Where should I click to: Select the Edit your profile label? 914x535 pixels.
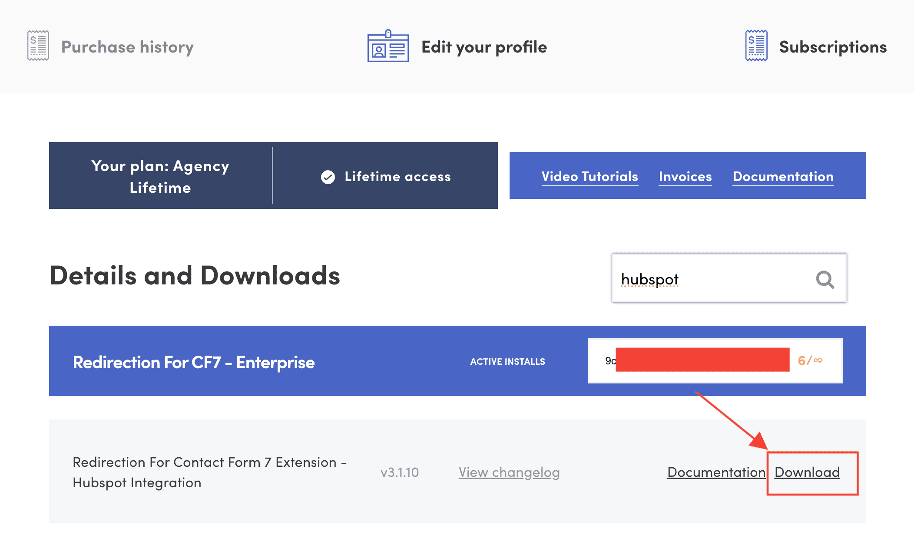(x=484, y=47)
